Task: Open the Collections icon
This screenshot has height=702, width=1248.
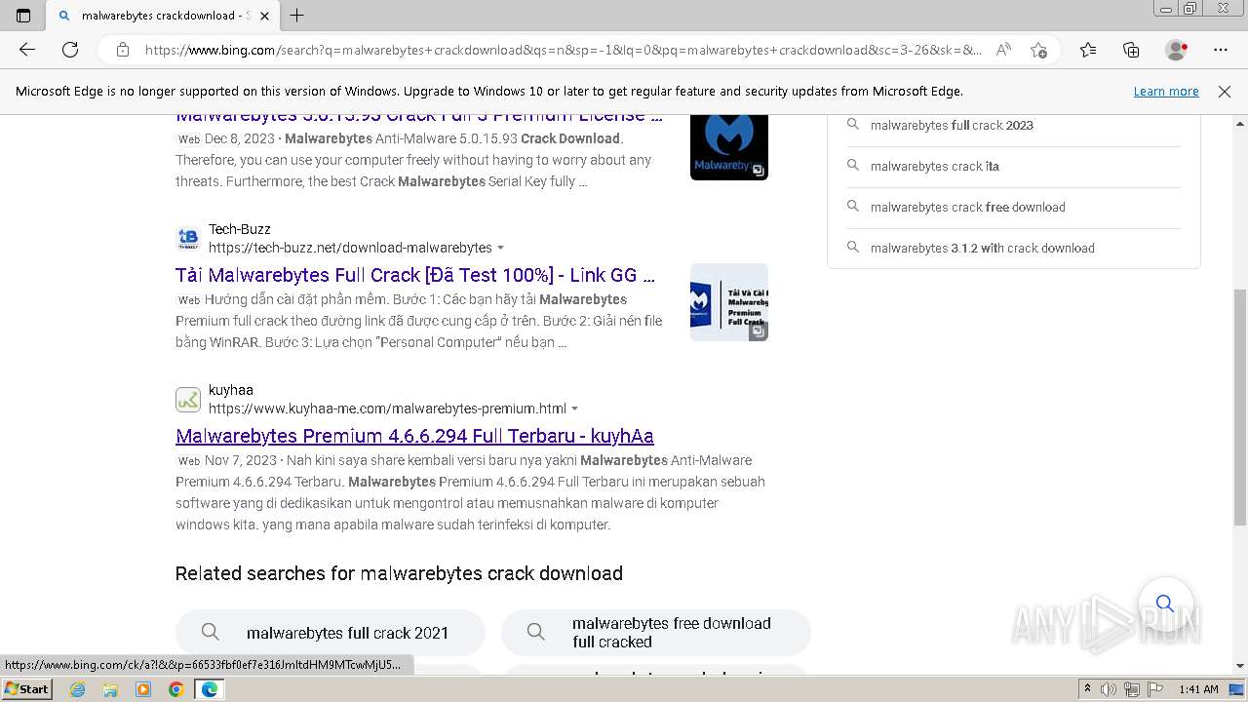Action: click(x=1131, y=50)
